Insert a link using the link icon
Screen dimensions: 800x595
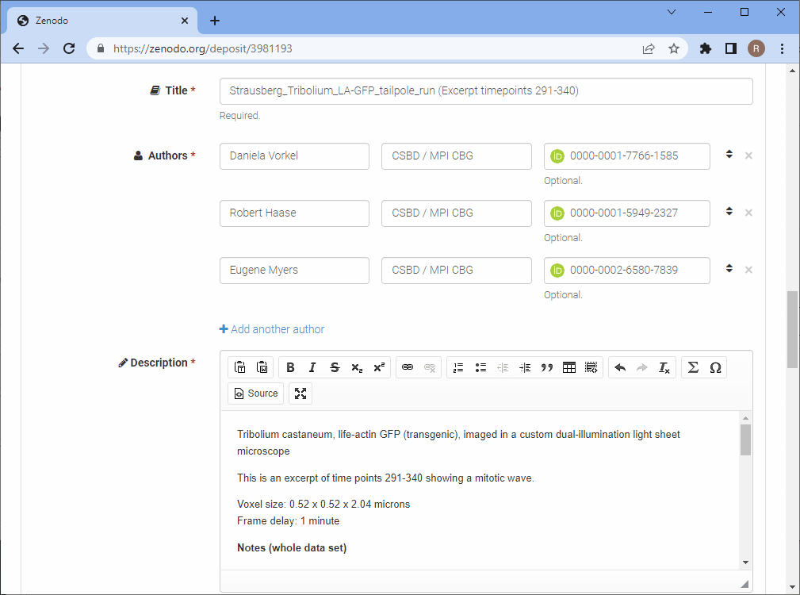click(x=408, y=367)
